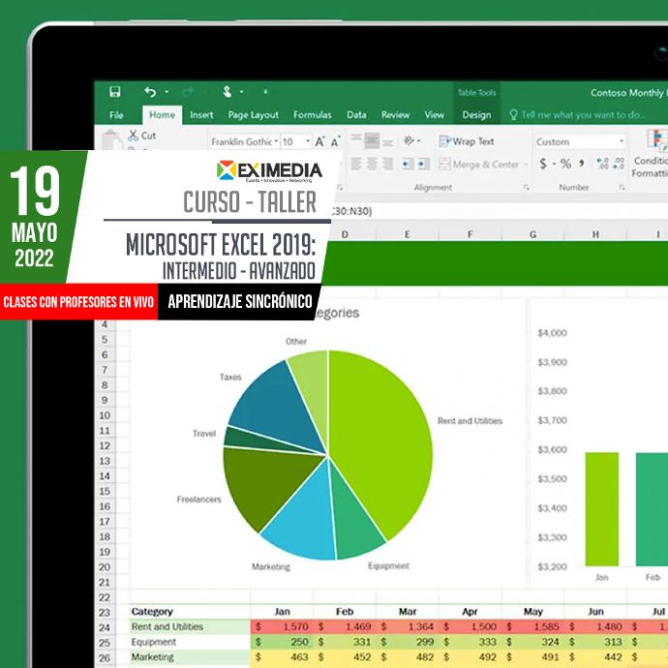668x668 pixels.
Task: Open the Undo history dropdown arrow
Action: (167, 92)
